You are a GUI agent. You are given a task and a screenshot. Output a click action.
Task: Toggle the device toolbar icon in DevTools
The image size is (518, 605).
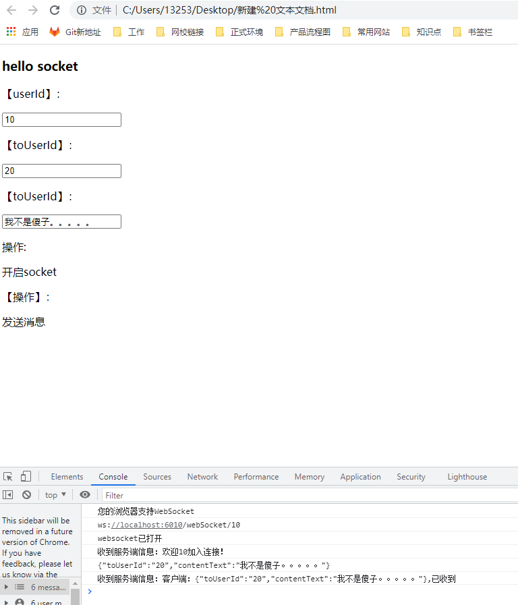[26, 477]
